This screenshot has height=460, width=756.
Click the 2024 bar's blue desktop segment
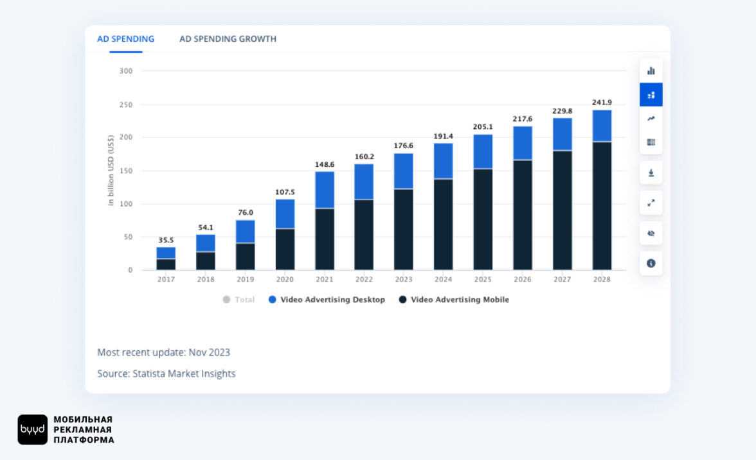443,161
